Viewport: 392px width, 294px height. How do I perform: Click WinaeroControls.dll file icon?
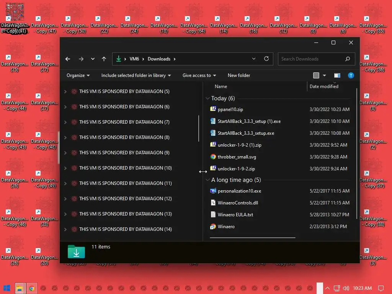pos(213,203)
